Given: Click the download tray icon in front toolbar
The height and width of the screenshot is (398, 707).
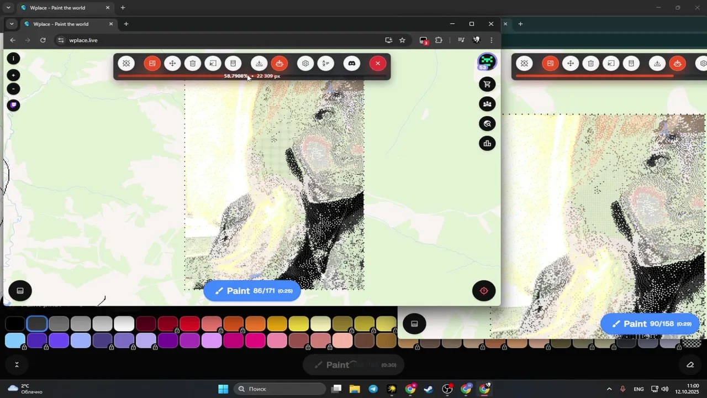Looking at the screenshot, I should click(259, 64).
